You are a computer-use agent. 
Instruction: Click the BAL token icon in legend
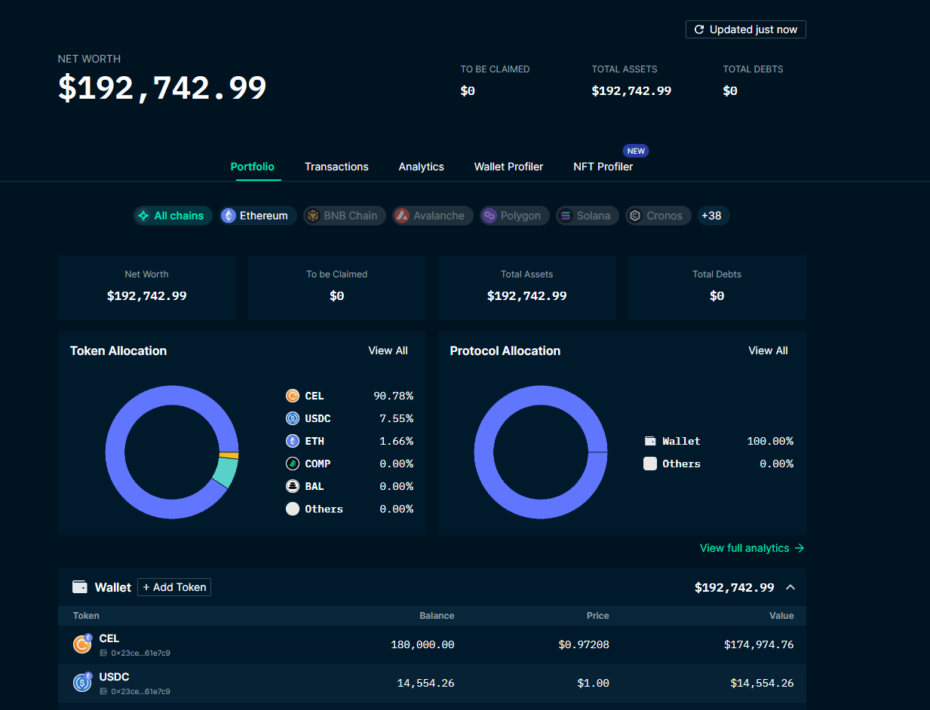pos(293,486)
